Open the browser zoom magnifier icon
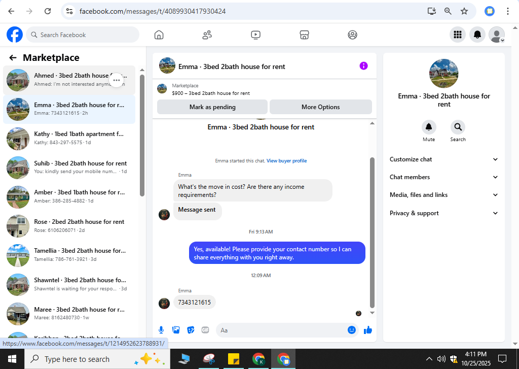This screenshot has width=519, height=369. point(448,11)
